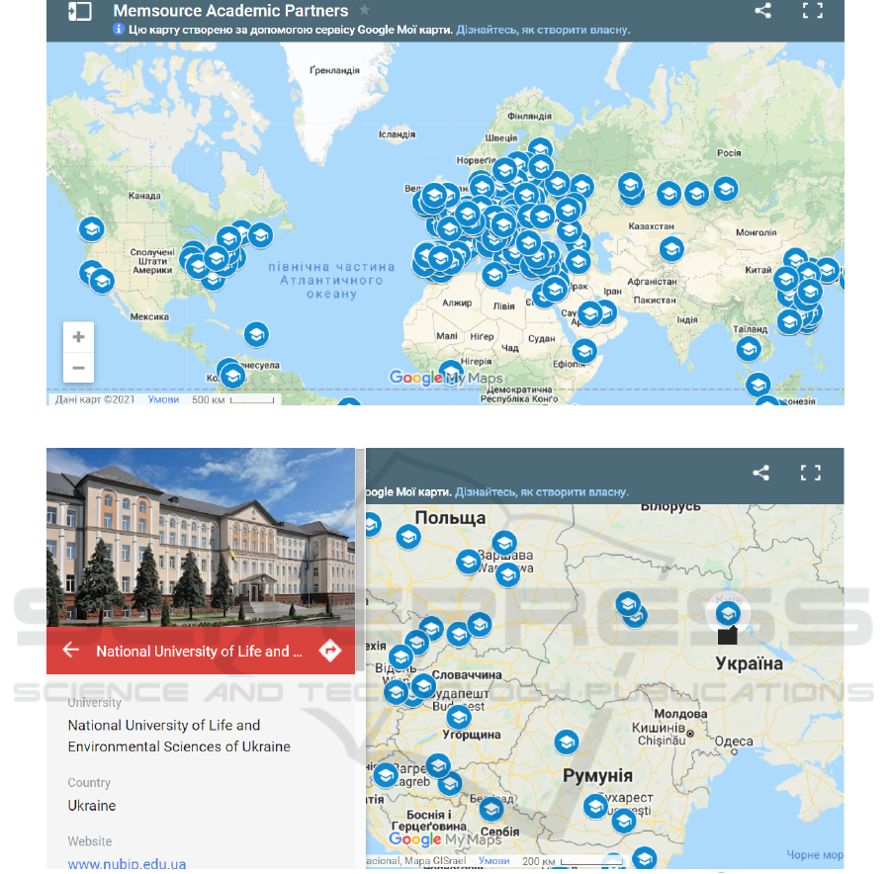Screen dimensions: 891x874
Task: Zoom out with the minus button
Action: [x=79, y=368]
